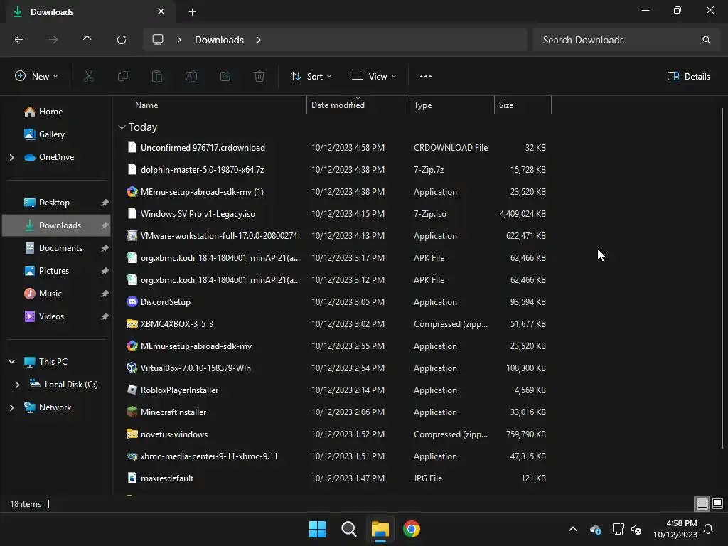Refresh the Downloads folder view
This screenshot has height=546, width=728.
click(x=122, y=40)
